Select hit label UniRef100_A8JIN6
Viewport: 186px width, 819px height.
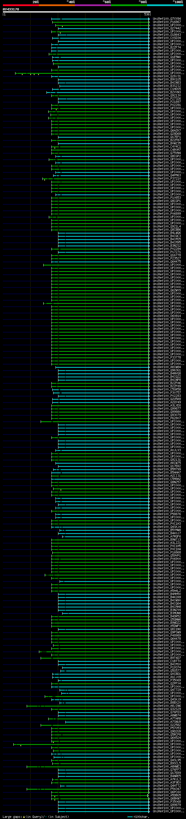click(x=167, y=706)
